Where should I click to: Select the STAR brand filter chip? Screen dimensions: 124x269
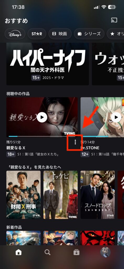click(37, 34)
